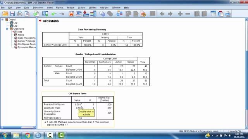248x139 pixels.
Task: Click the Gender * College Level Crosstabulation title
Action: click(96, 54)
